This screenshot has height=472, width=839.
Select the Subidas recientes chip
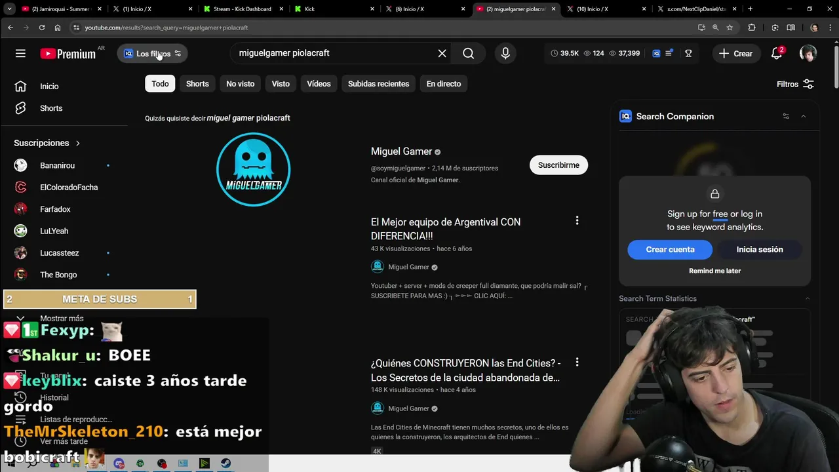(378, 84)
